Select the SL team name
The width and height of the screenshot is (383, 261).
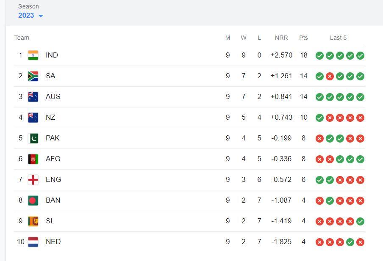click(50, 221)
